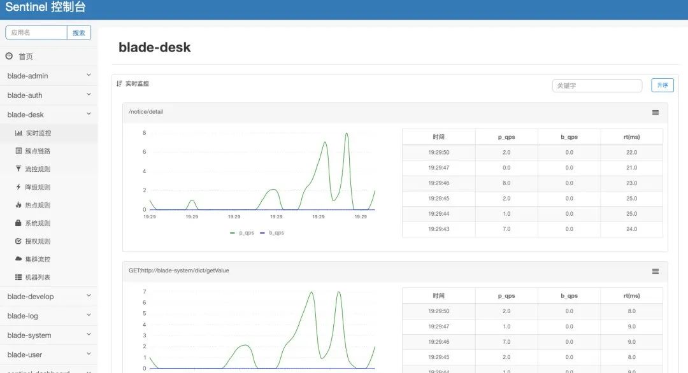Collapse the blade-desk application group
688x373 pixels.
click(48, 115)
